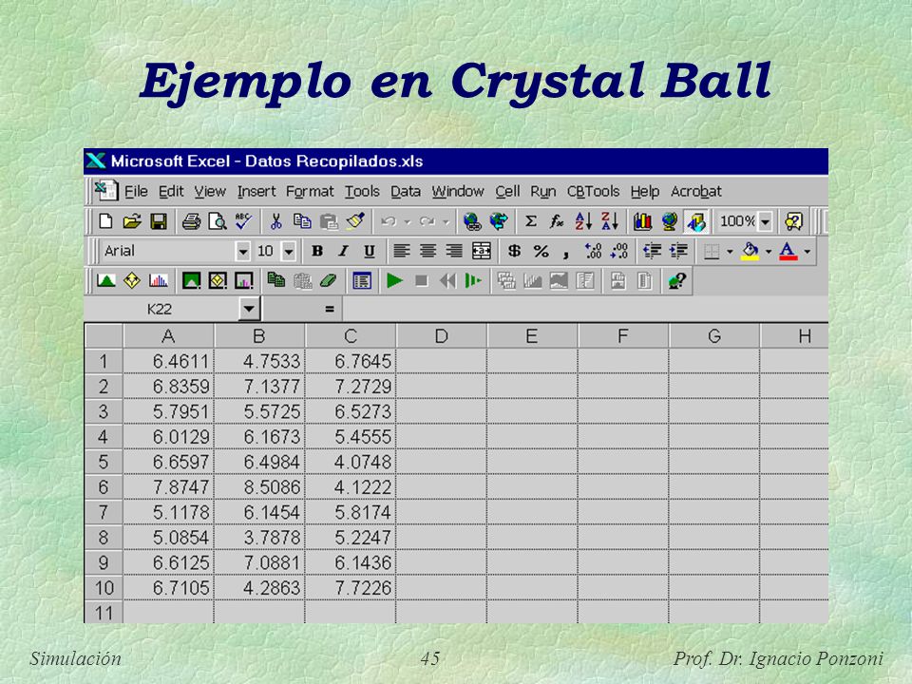Toggle Center alignment
The image size is (912, 684).
tap(428, 251)
